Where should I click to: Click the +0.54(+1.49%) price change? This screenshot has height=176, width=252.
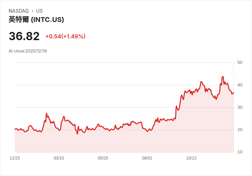(65, 36)
